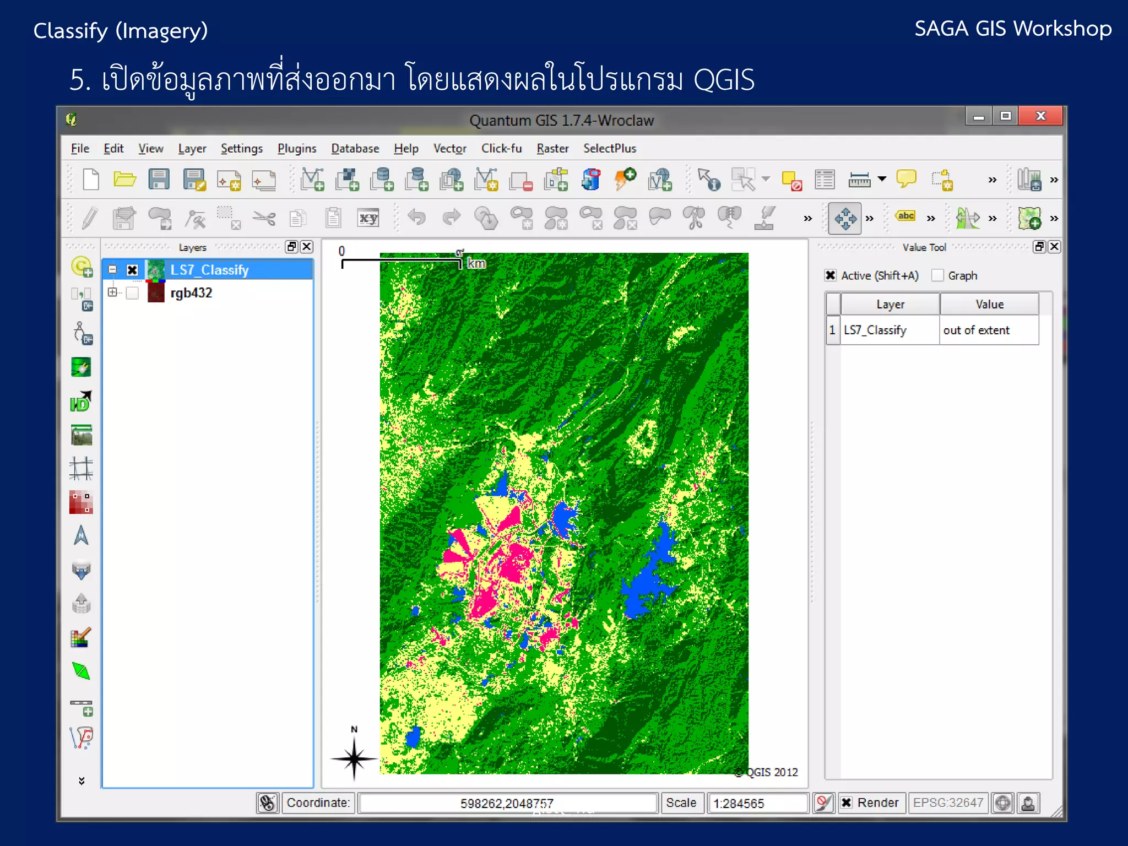This screenshot has width=1128, height=846.
Task: Open project folder icon
Action: pyautogui.click(x=124, y=180)
